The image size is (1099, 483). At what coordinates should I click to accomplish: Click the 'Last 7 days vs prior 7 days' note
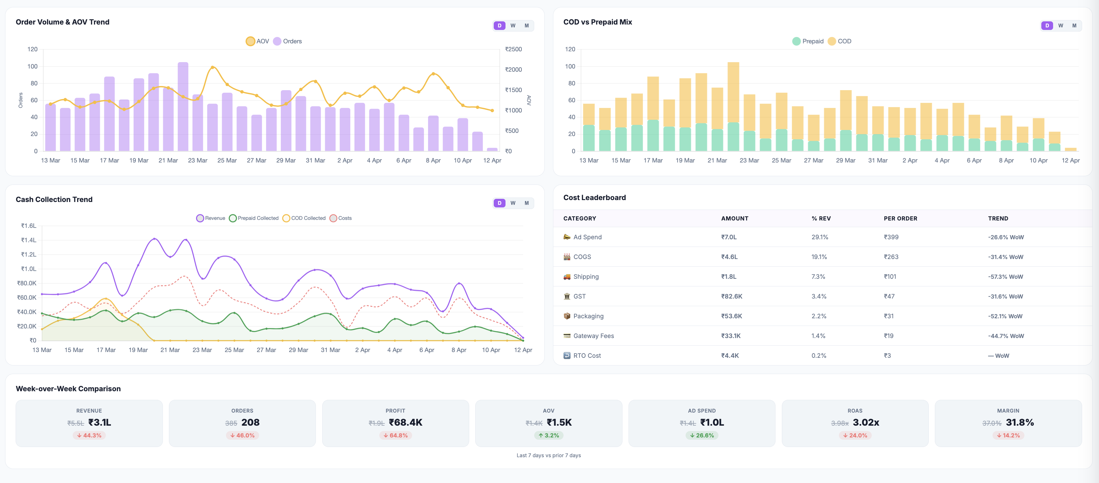(x=549, y=456)
